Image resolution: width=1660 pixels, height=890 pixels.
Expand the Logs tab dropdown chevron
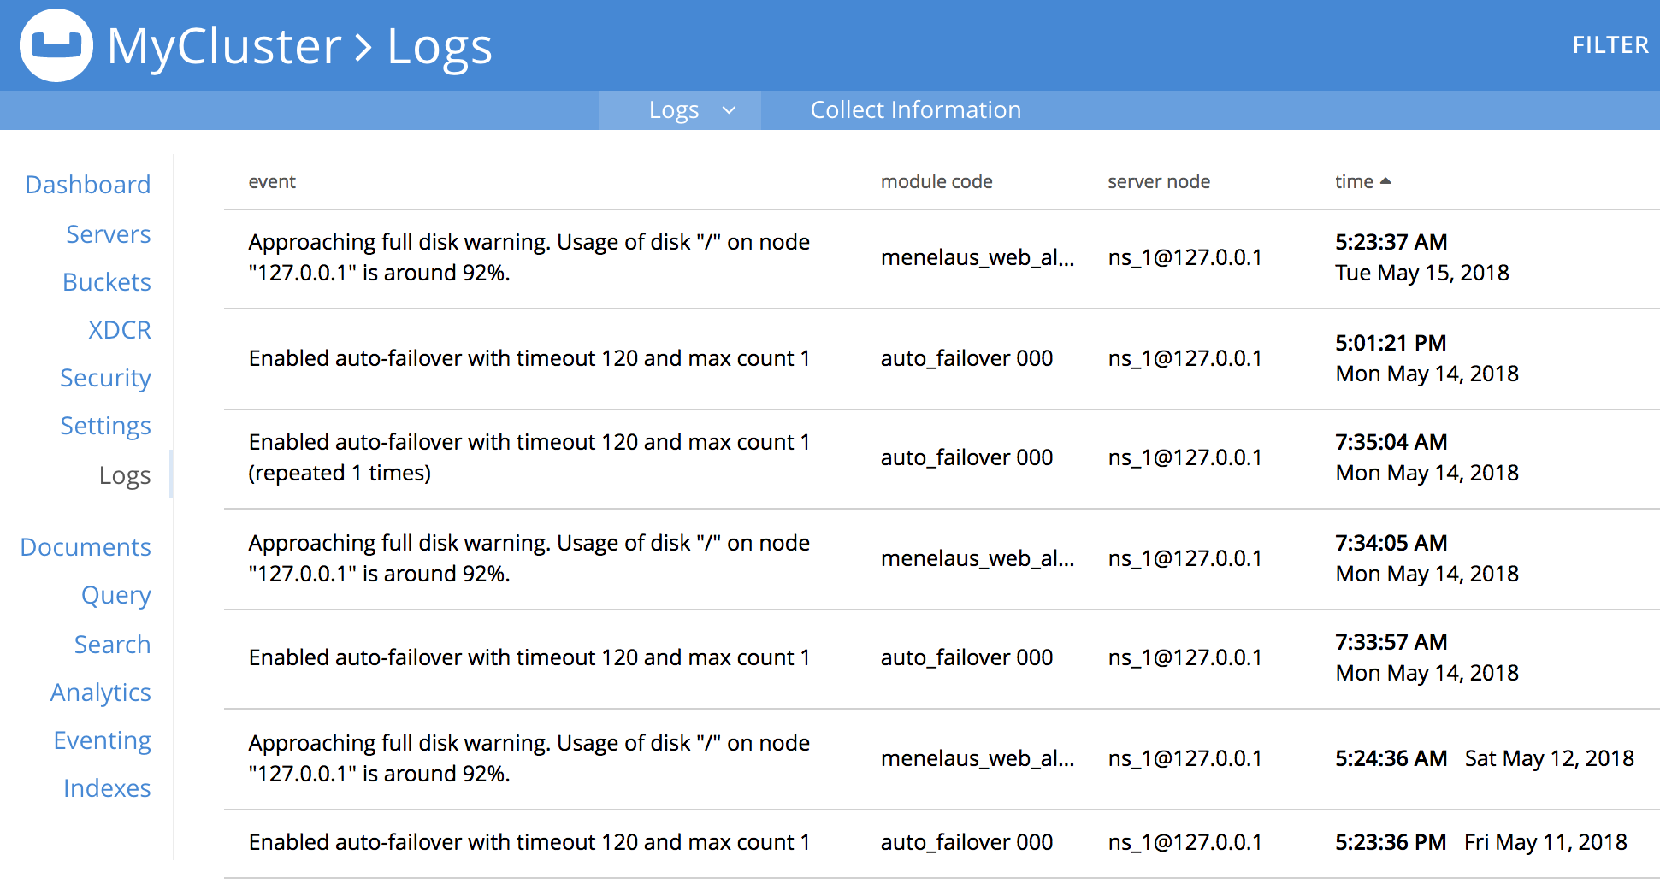(729, 110)
